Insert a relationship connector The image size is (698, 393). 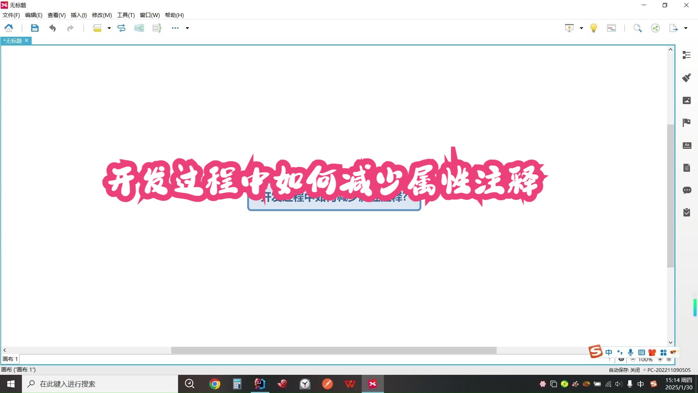click(x=121, y=28)
